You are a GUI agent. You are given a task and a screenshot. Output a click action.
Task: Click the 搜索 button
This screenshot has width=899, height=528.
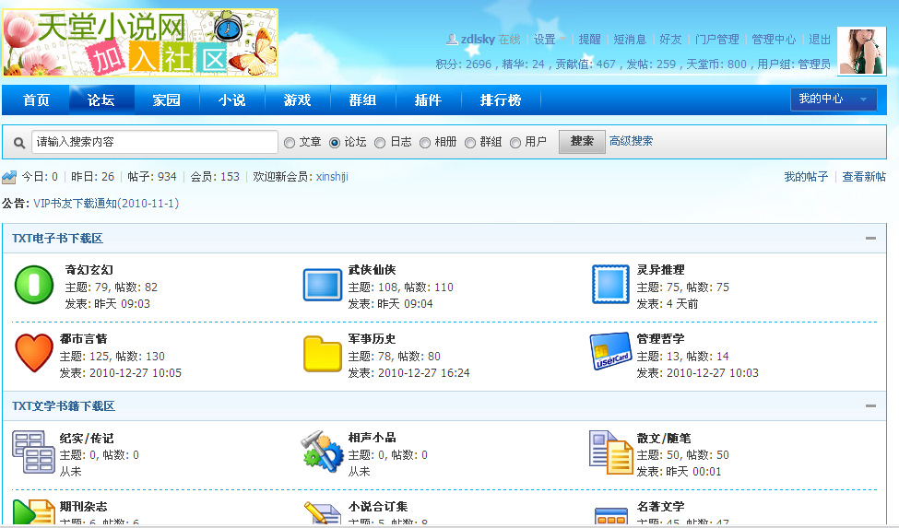(582, 142)
